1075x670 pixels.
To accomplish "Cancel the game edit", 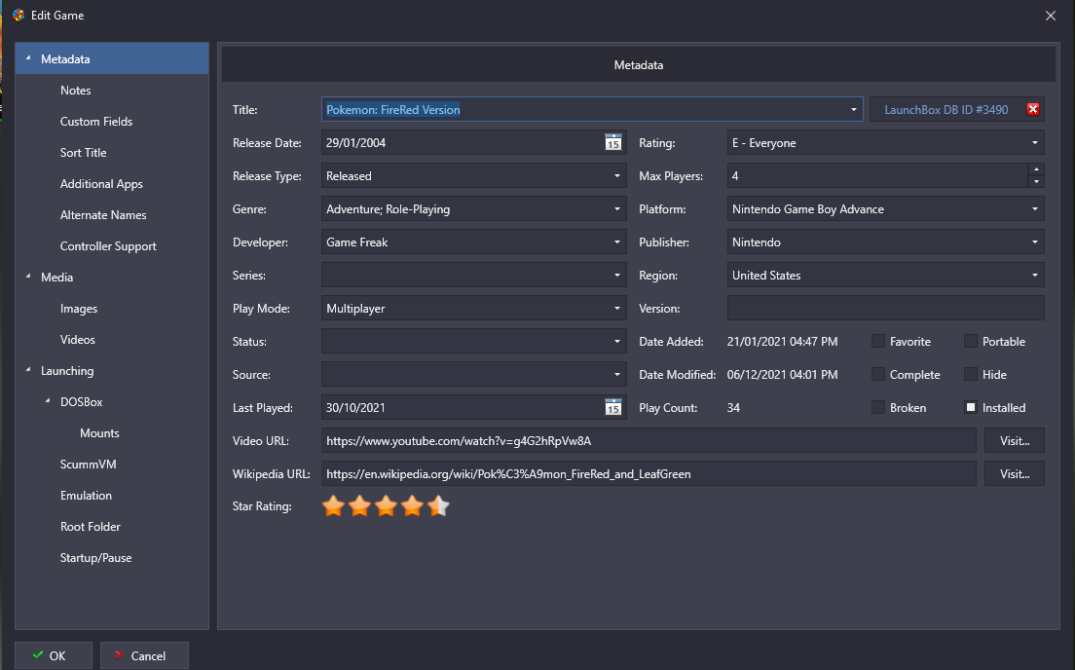I will [144, 655].
